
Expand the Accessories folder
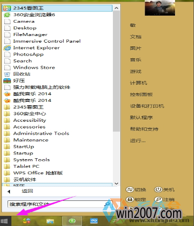[x=29, y=127]
